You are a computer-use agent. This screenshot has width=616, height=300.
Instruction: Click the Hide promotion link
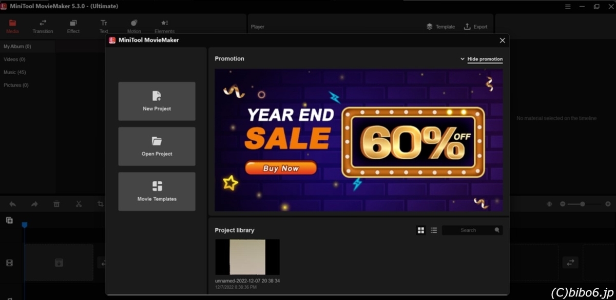coord(485,59)
